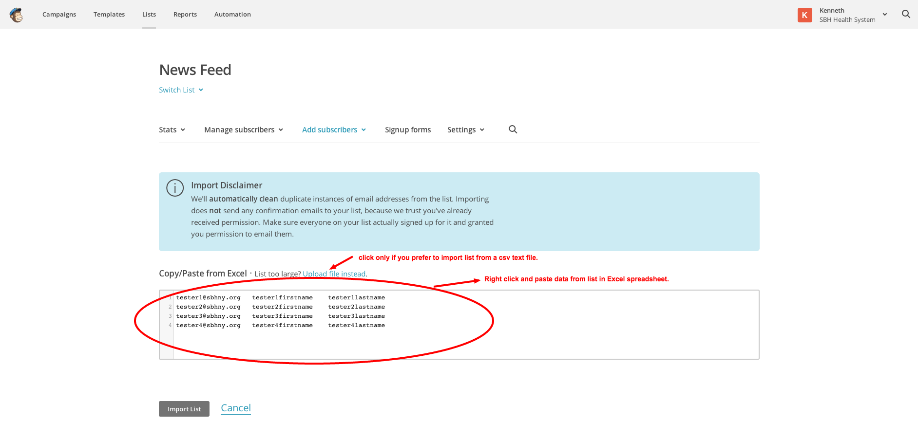Open the Switch List dropdown
This screenshot has width=918, height=440.
pyautogui.click(x=181, y=90)
